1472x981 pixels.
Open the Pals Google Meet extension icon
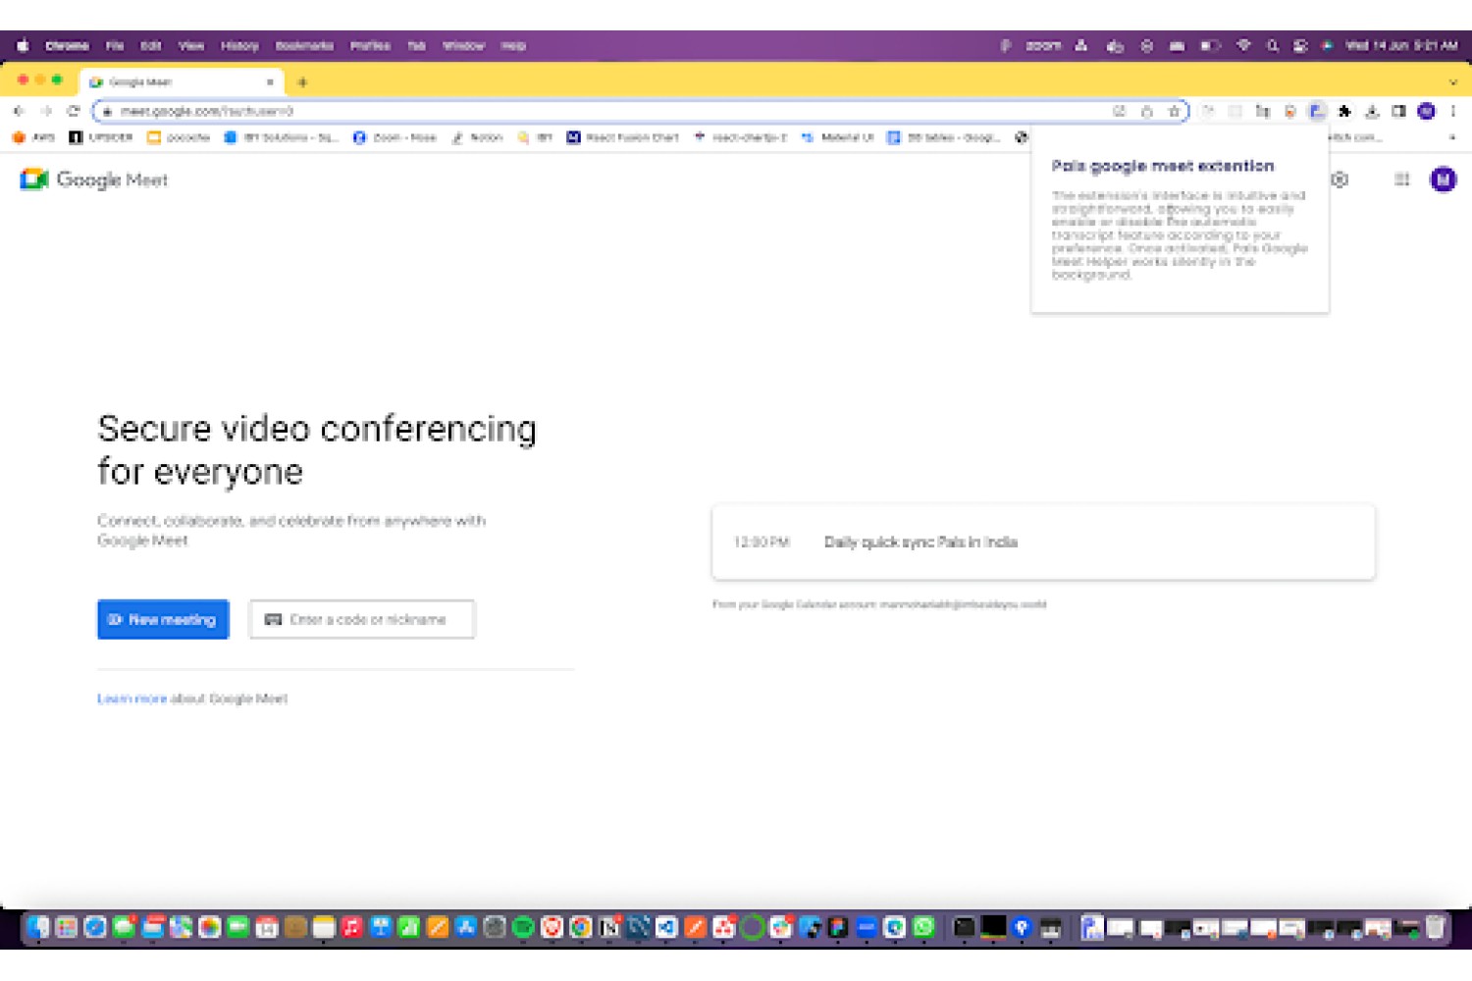tap(1317, 111)
